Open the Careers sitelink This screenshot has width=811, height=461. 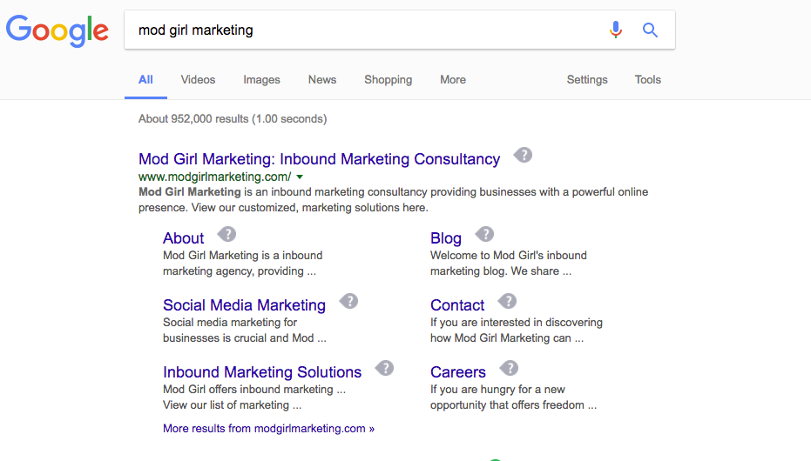coord(457,372)
